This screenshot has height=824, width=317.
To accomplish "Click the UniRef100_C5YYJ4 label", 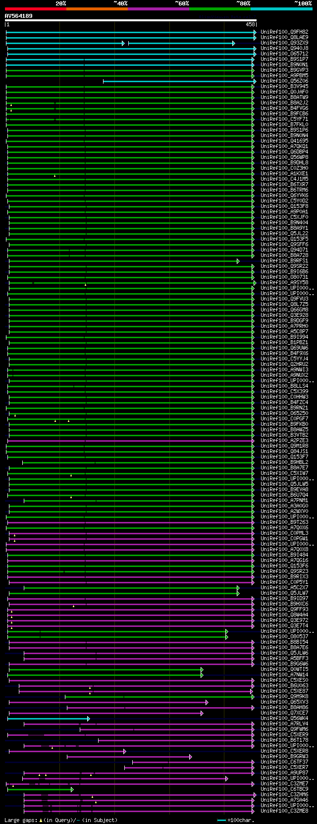I will [x=284, y=359].
